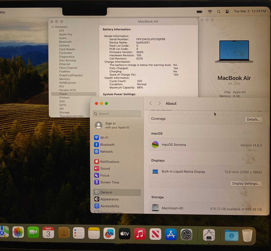Go forward in System Settings

[x=160, y=103]
